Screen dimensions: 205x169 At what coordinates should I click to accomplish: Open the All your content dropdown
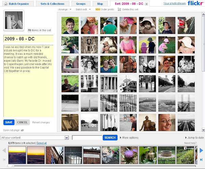pos(35,137)
